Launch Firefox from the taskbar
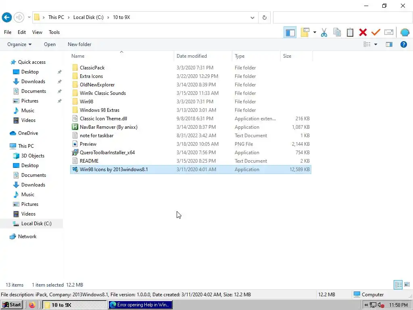The image size is (413, 310). tap(32, 305)
